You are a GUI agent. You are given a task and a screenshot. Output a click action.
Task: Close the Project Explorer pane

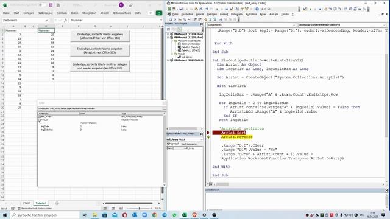coord(202,24)
